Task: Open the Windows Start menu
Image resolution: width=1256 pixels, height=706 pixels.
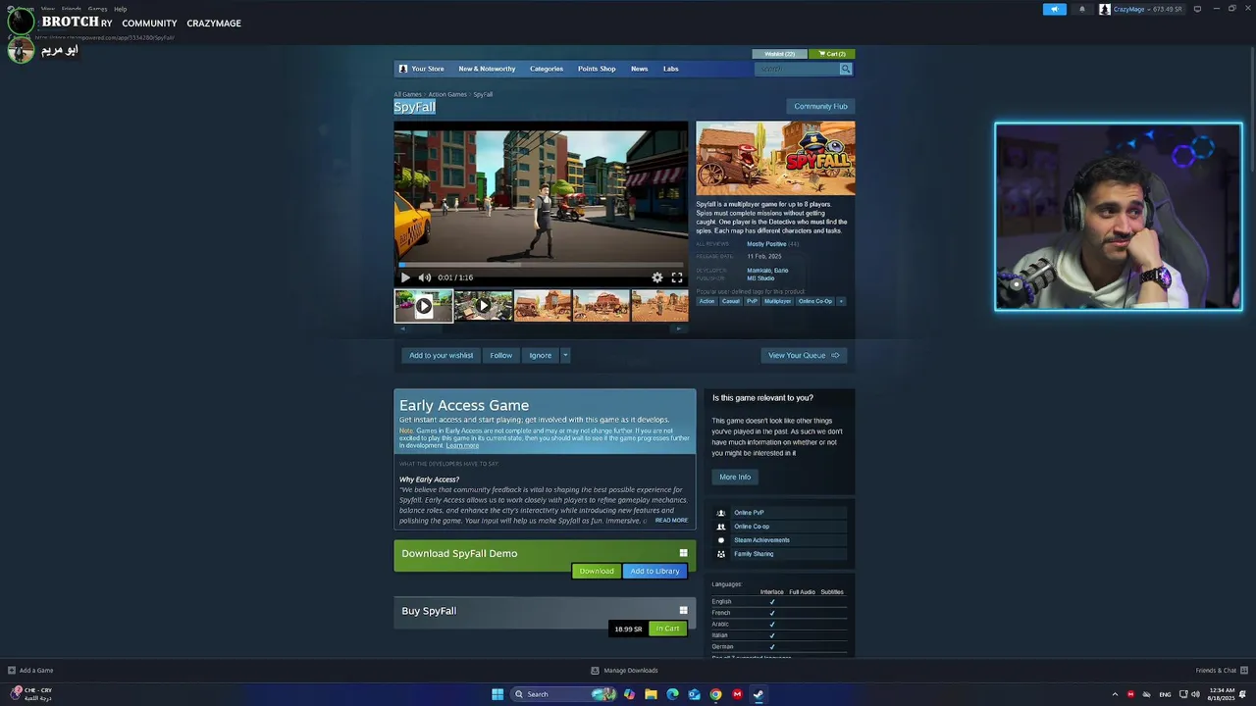Action: click(497, 694)
